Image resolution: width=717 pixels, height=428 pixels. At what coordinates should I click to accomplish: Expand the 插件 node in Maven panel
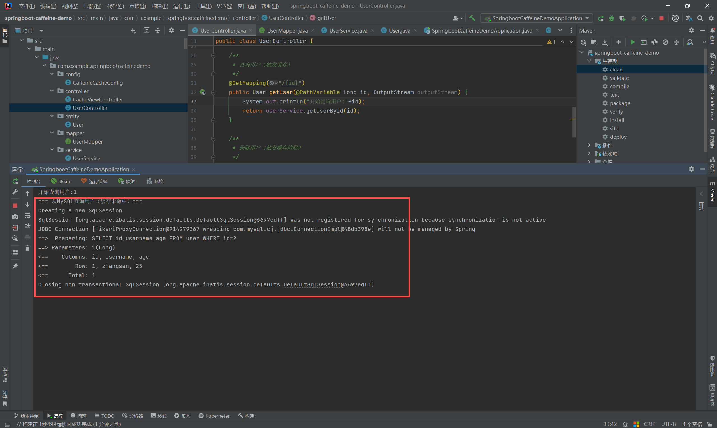(589, 145)
